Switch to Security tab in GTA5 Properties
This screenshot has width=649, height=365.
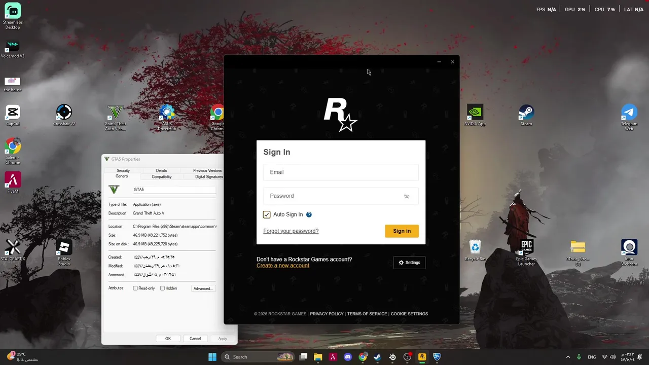(x=123, y=171)
